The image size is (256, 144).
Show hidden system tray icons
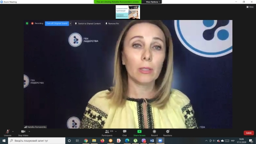click(x=206, y=140)
